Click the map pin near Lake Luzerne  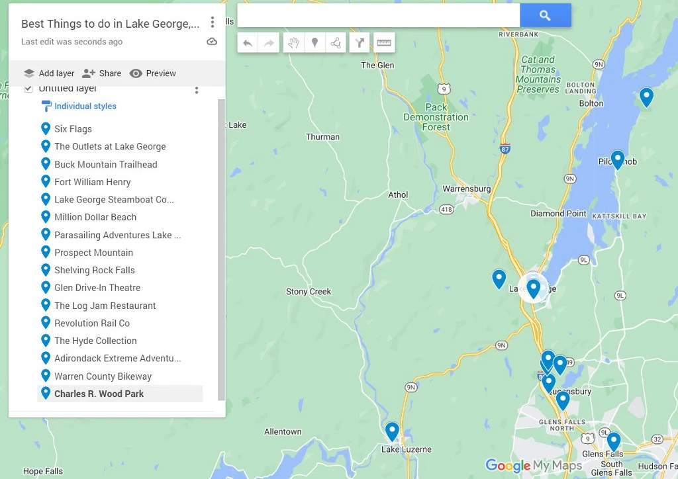(392, 431)
